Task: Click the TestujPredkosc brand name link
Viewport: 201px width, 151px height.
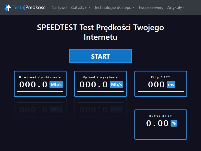Action: tap(29, 8)
